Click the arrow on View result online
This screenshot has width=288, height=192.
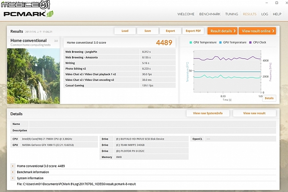click(x=273, y=31)
